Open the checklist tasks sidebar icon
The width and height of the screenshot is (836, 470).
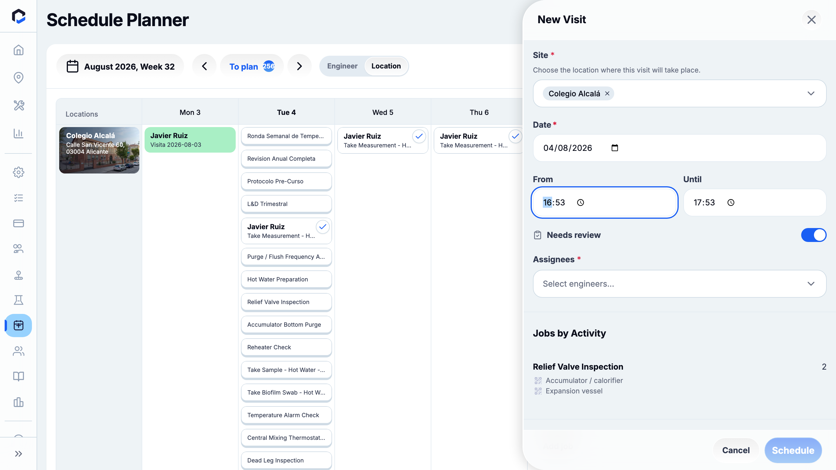(19, 198)
